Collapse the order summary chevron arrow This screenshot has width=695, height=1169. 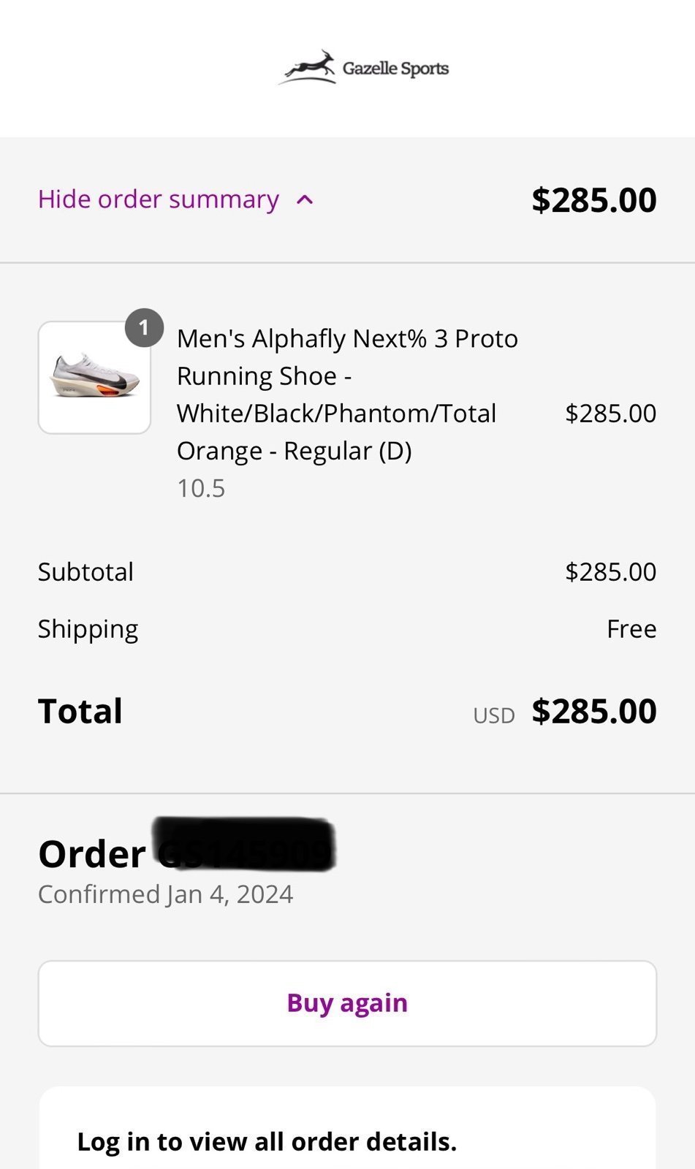(305, 199)
